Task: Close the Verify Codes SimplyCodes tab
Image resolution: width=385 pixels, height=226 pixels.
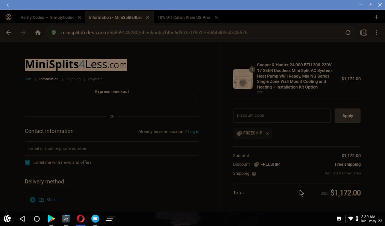Action: click(x=79, y=17)
